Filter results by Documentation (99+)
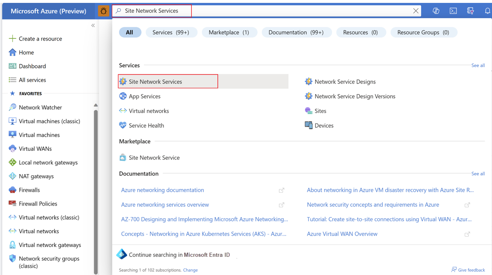Screen dimensions: 492x275 pyautogui.click(x=296, y=32)
